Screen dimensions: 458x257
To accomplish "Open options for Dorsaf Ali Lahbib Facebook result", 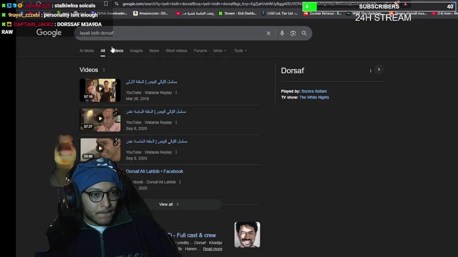I will click(180, 182).
